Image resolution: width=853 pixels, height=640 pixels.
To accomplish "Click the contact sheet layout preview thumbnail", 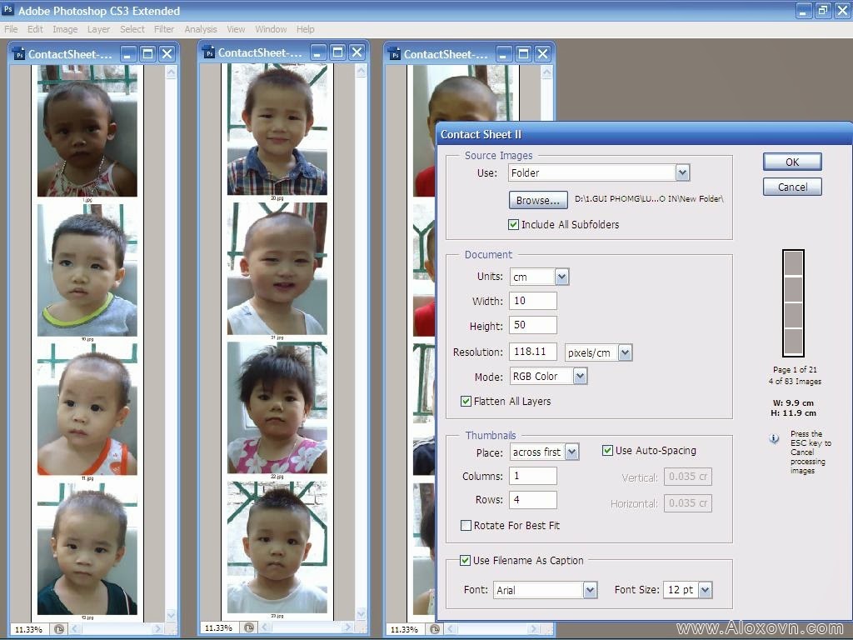I will [x=793, y=303].
